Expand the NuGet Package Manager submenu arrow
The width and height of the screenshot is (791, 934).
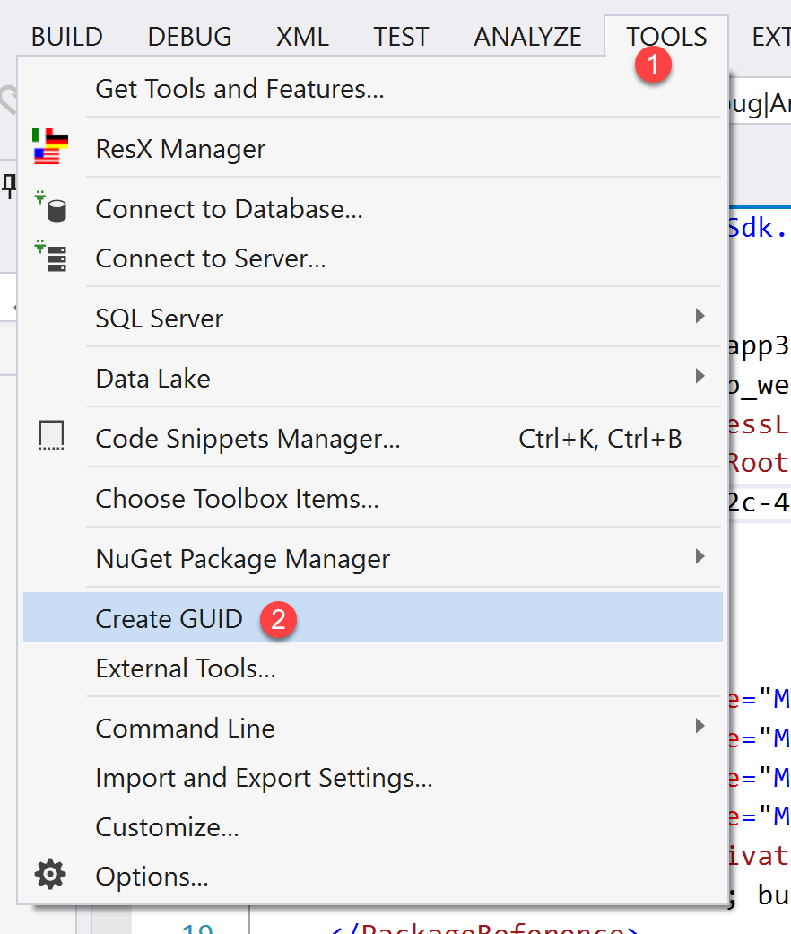click(700, 556)
